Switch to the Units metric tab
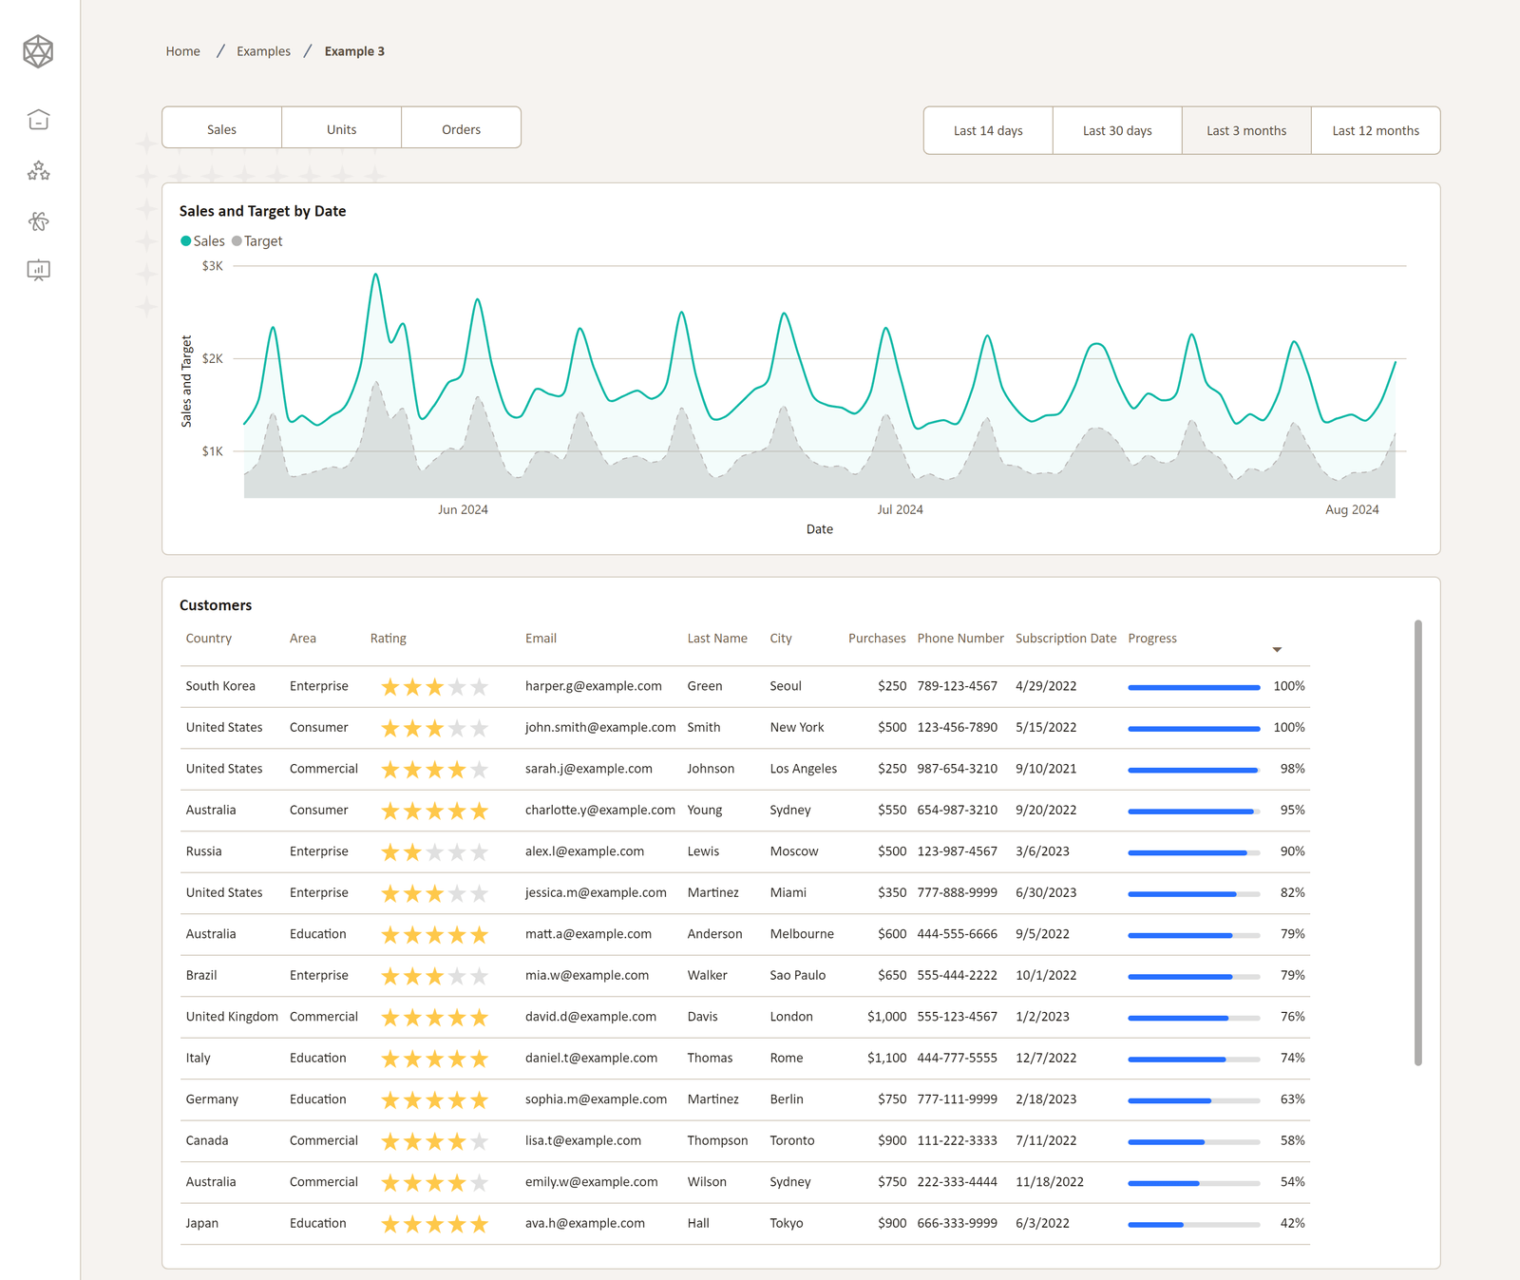 tap(341, 127)
